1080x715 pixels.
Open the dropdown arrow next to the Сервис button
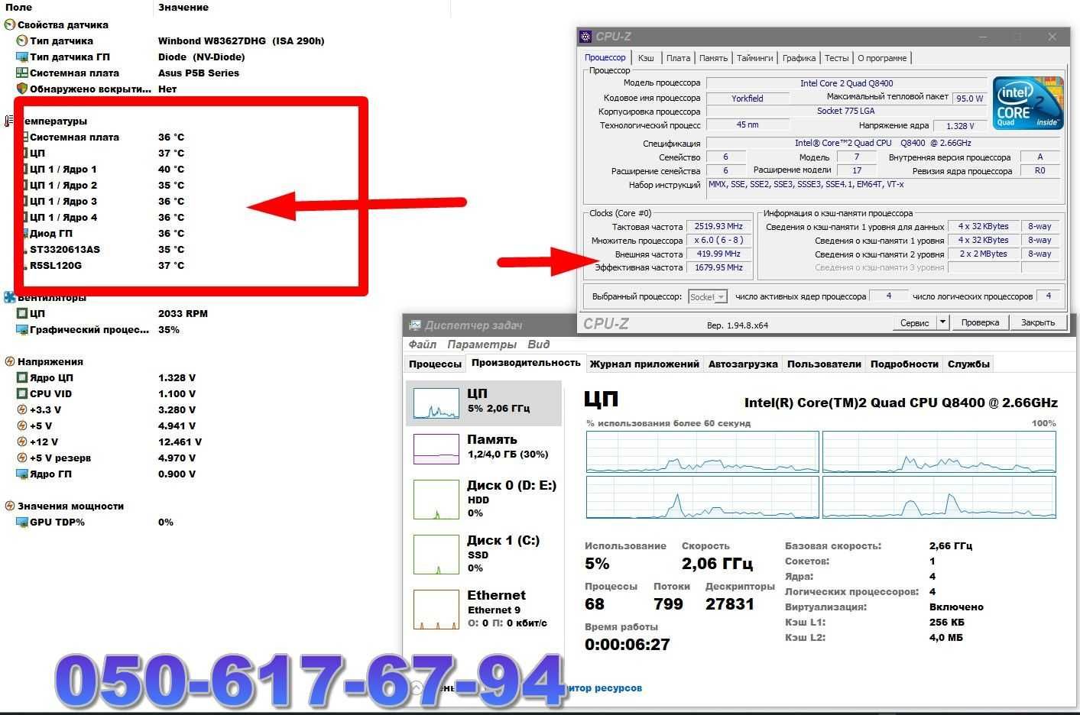point(943,322)
